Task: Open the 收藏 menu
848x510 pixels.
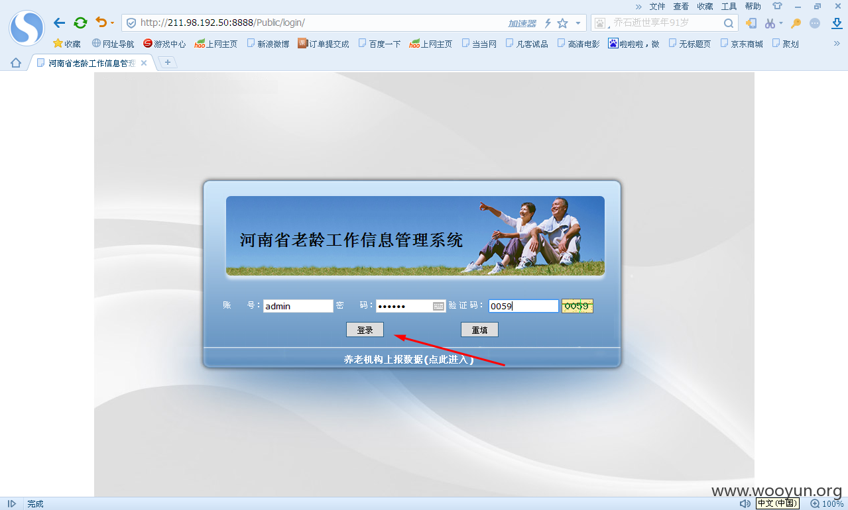Action: (x=705, y=6)
